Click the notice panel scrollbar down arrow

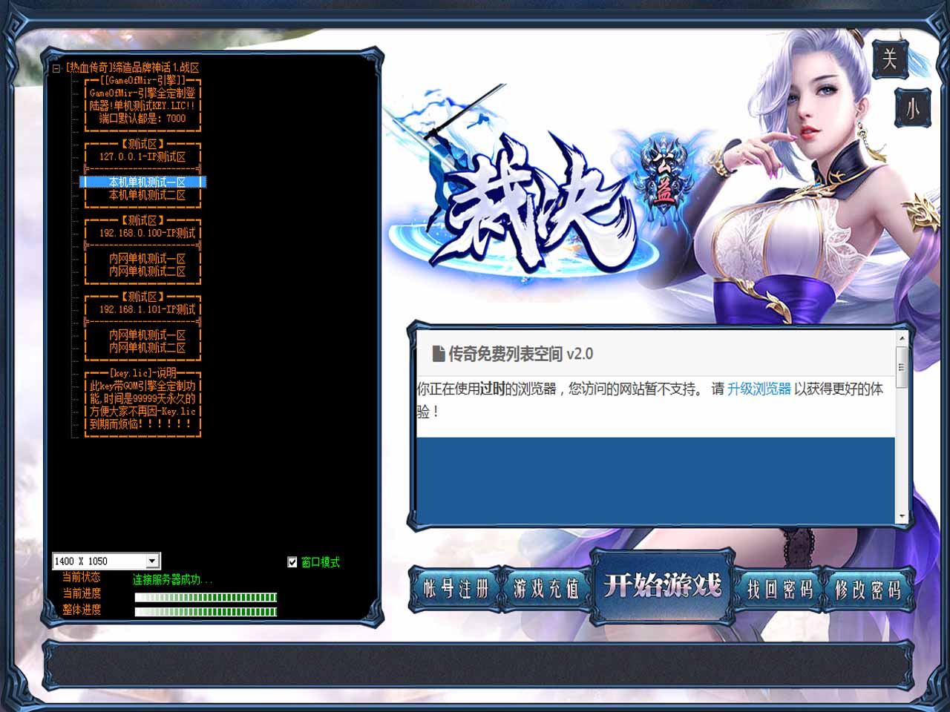902,516
